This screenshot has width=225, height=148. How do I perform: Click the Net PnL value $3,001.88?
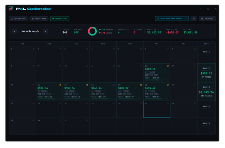point(190,33)
